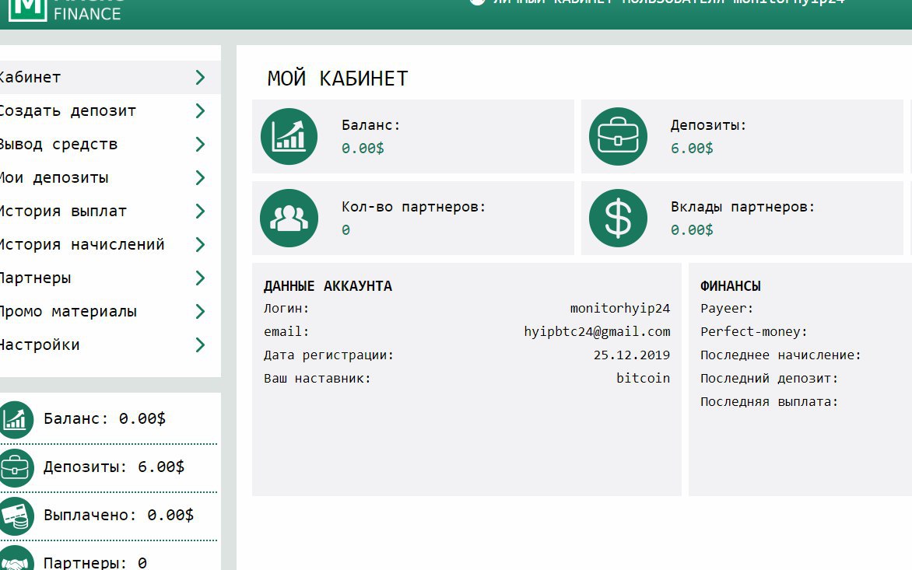Click the main Баланс: label
This screenshot has height=570, width=912.
370,125
